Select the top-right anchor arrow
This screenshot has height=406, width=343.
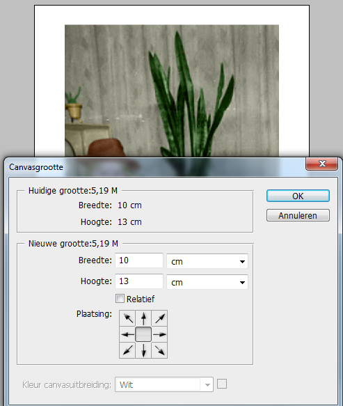[159, 318]
